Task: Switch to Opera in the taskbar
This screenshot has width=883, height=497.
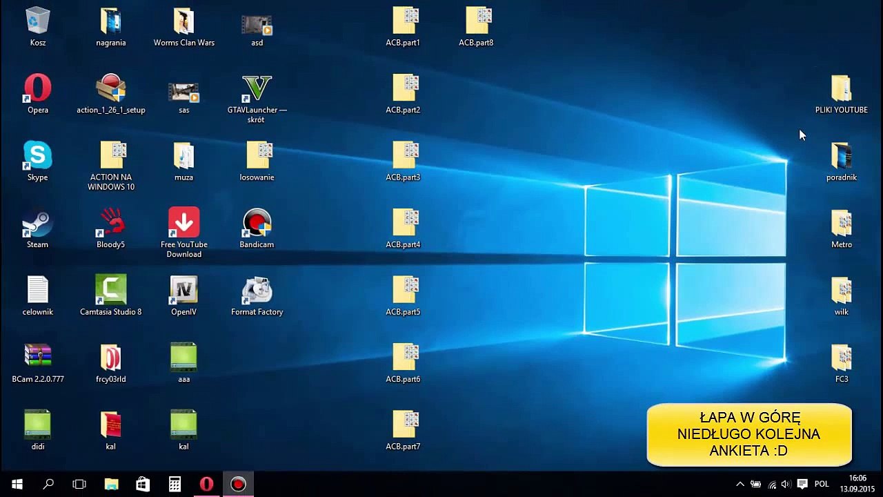Action: point(206,485)
